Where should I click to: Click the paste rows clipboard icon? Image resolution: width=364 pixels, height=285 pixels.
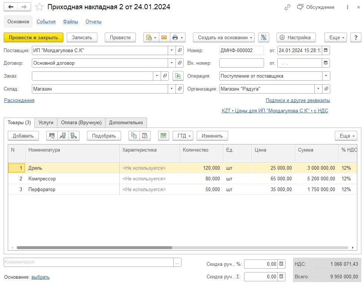pos(145,136)
